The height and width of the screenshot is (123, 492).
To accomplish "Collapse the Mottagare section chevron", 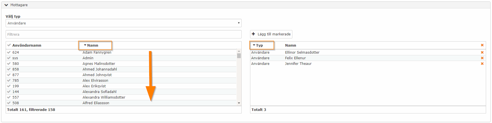I will 6,5.
